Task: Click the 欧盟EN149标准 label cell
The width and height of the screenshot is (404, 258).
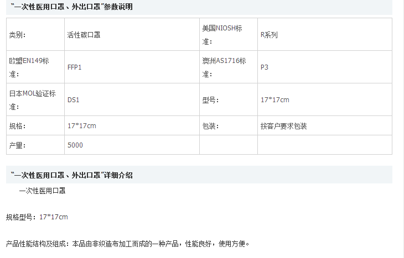Action: click(x=33, y=67)
